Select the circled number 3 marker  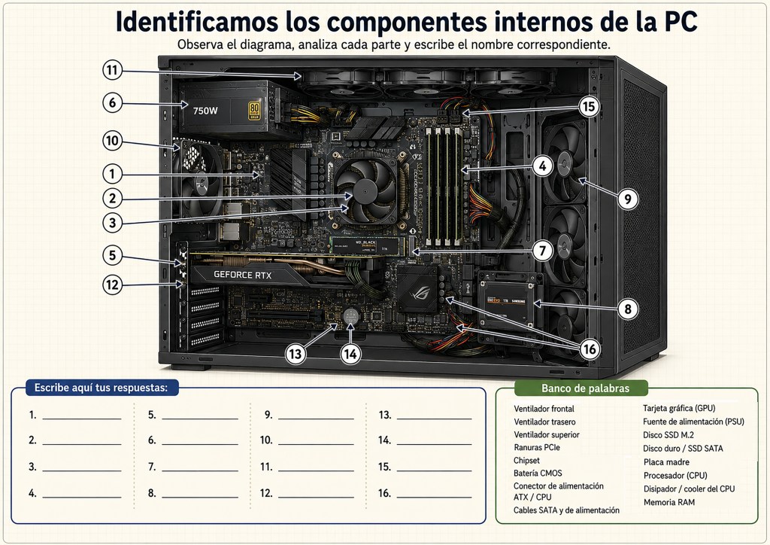coord(113,223)
